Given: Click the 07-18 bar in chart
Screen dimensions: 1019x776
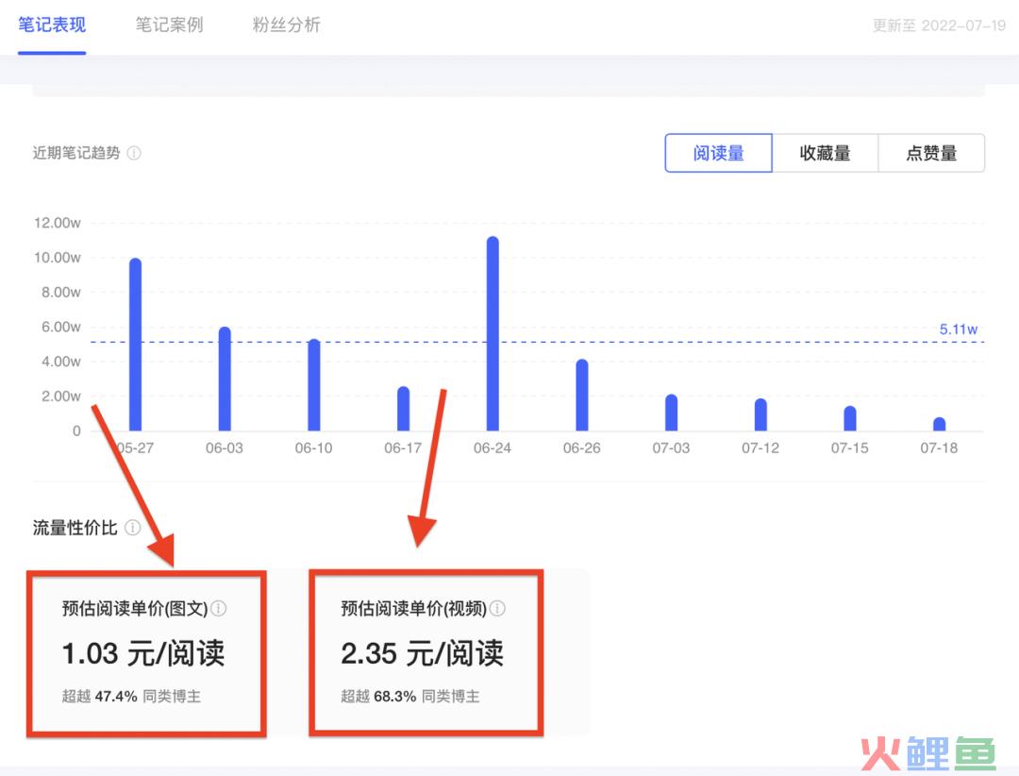Looking at the screenshot, I should pos(940,424).
